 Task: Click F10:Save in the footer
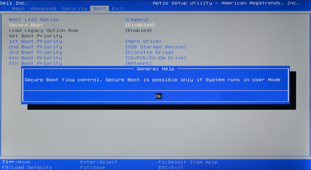[93, 167]
